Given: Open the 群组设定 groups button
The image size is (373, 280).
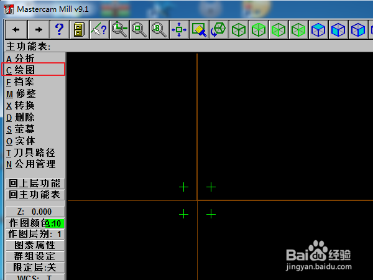Looking at the screenshot, I should click(35, 256).
